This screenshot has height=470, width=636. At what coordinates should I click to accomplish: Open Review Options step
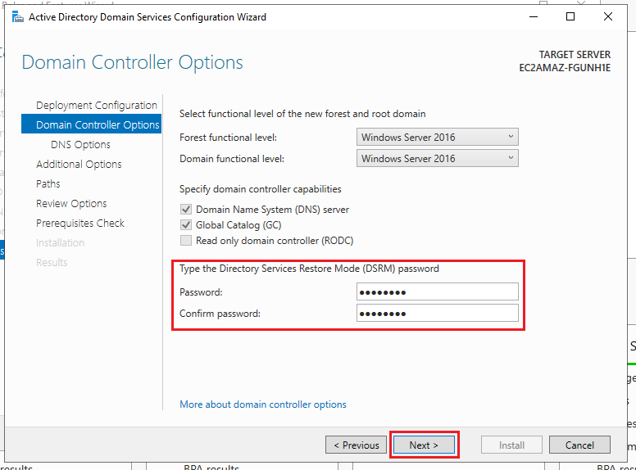coord(71,203)
